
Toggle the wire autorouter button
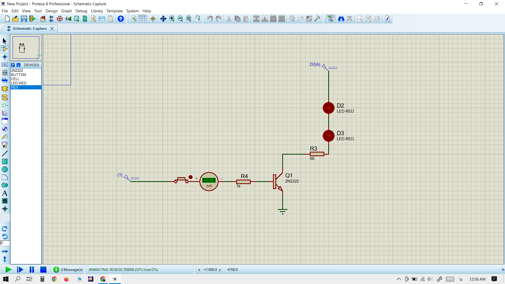click(331, 19)
